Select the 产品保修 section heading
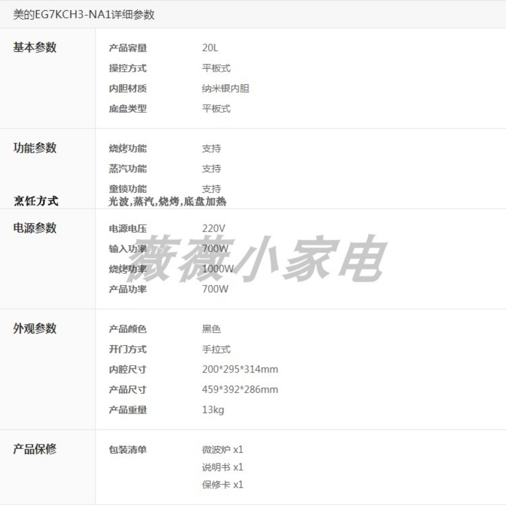 click(35, 449)
